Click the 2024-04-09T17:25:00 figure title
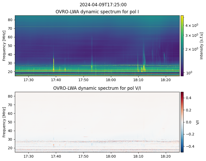This screenshot has height=161, width=206. (103, 5)
